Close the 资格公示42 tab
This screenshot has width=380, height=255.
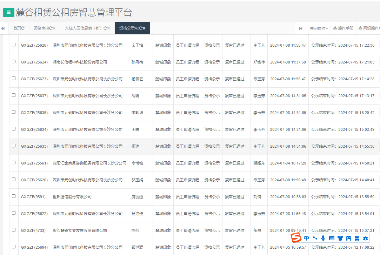144,28
